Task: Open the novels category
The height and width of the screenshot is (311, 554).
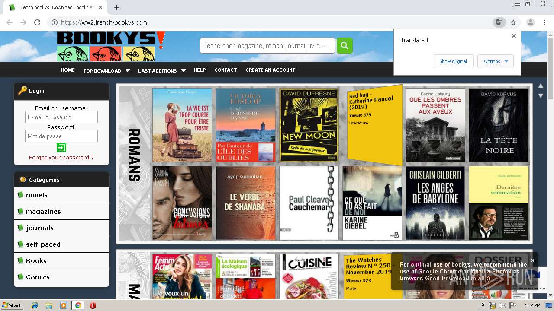Action: point(61,195)
